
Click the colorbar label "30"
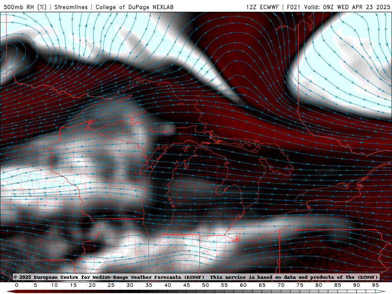[130, 285]
